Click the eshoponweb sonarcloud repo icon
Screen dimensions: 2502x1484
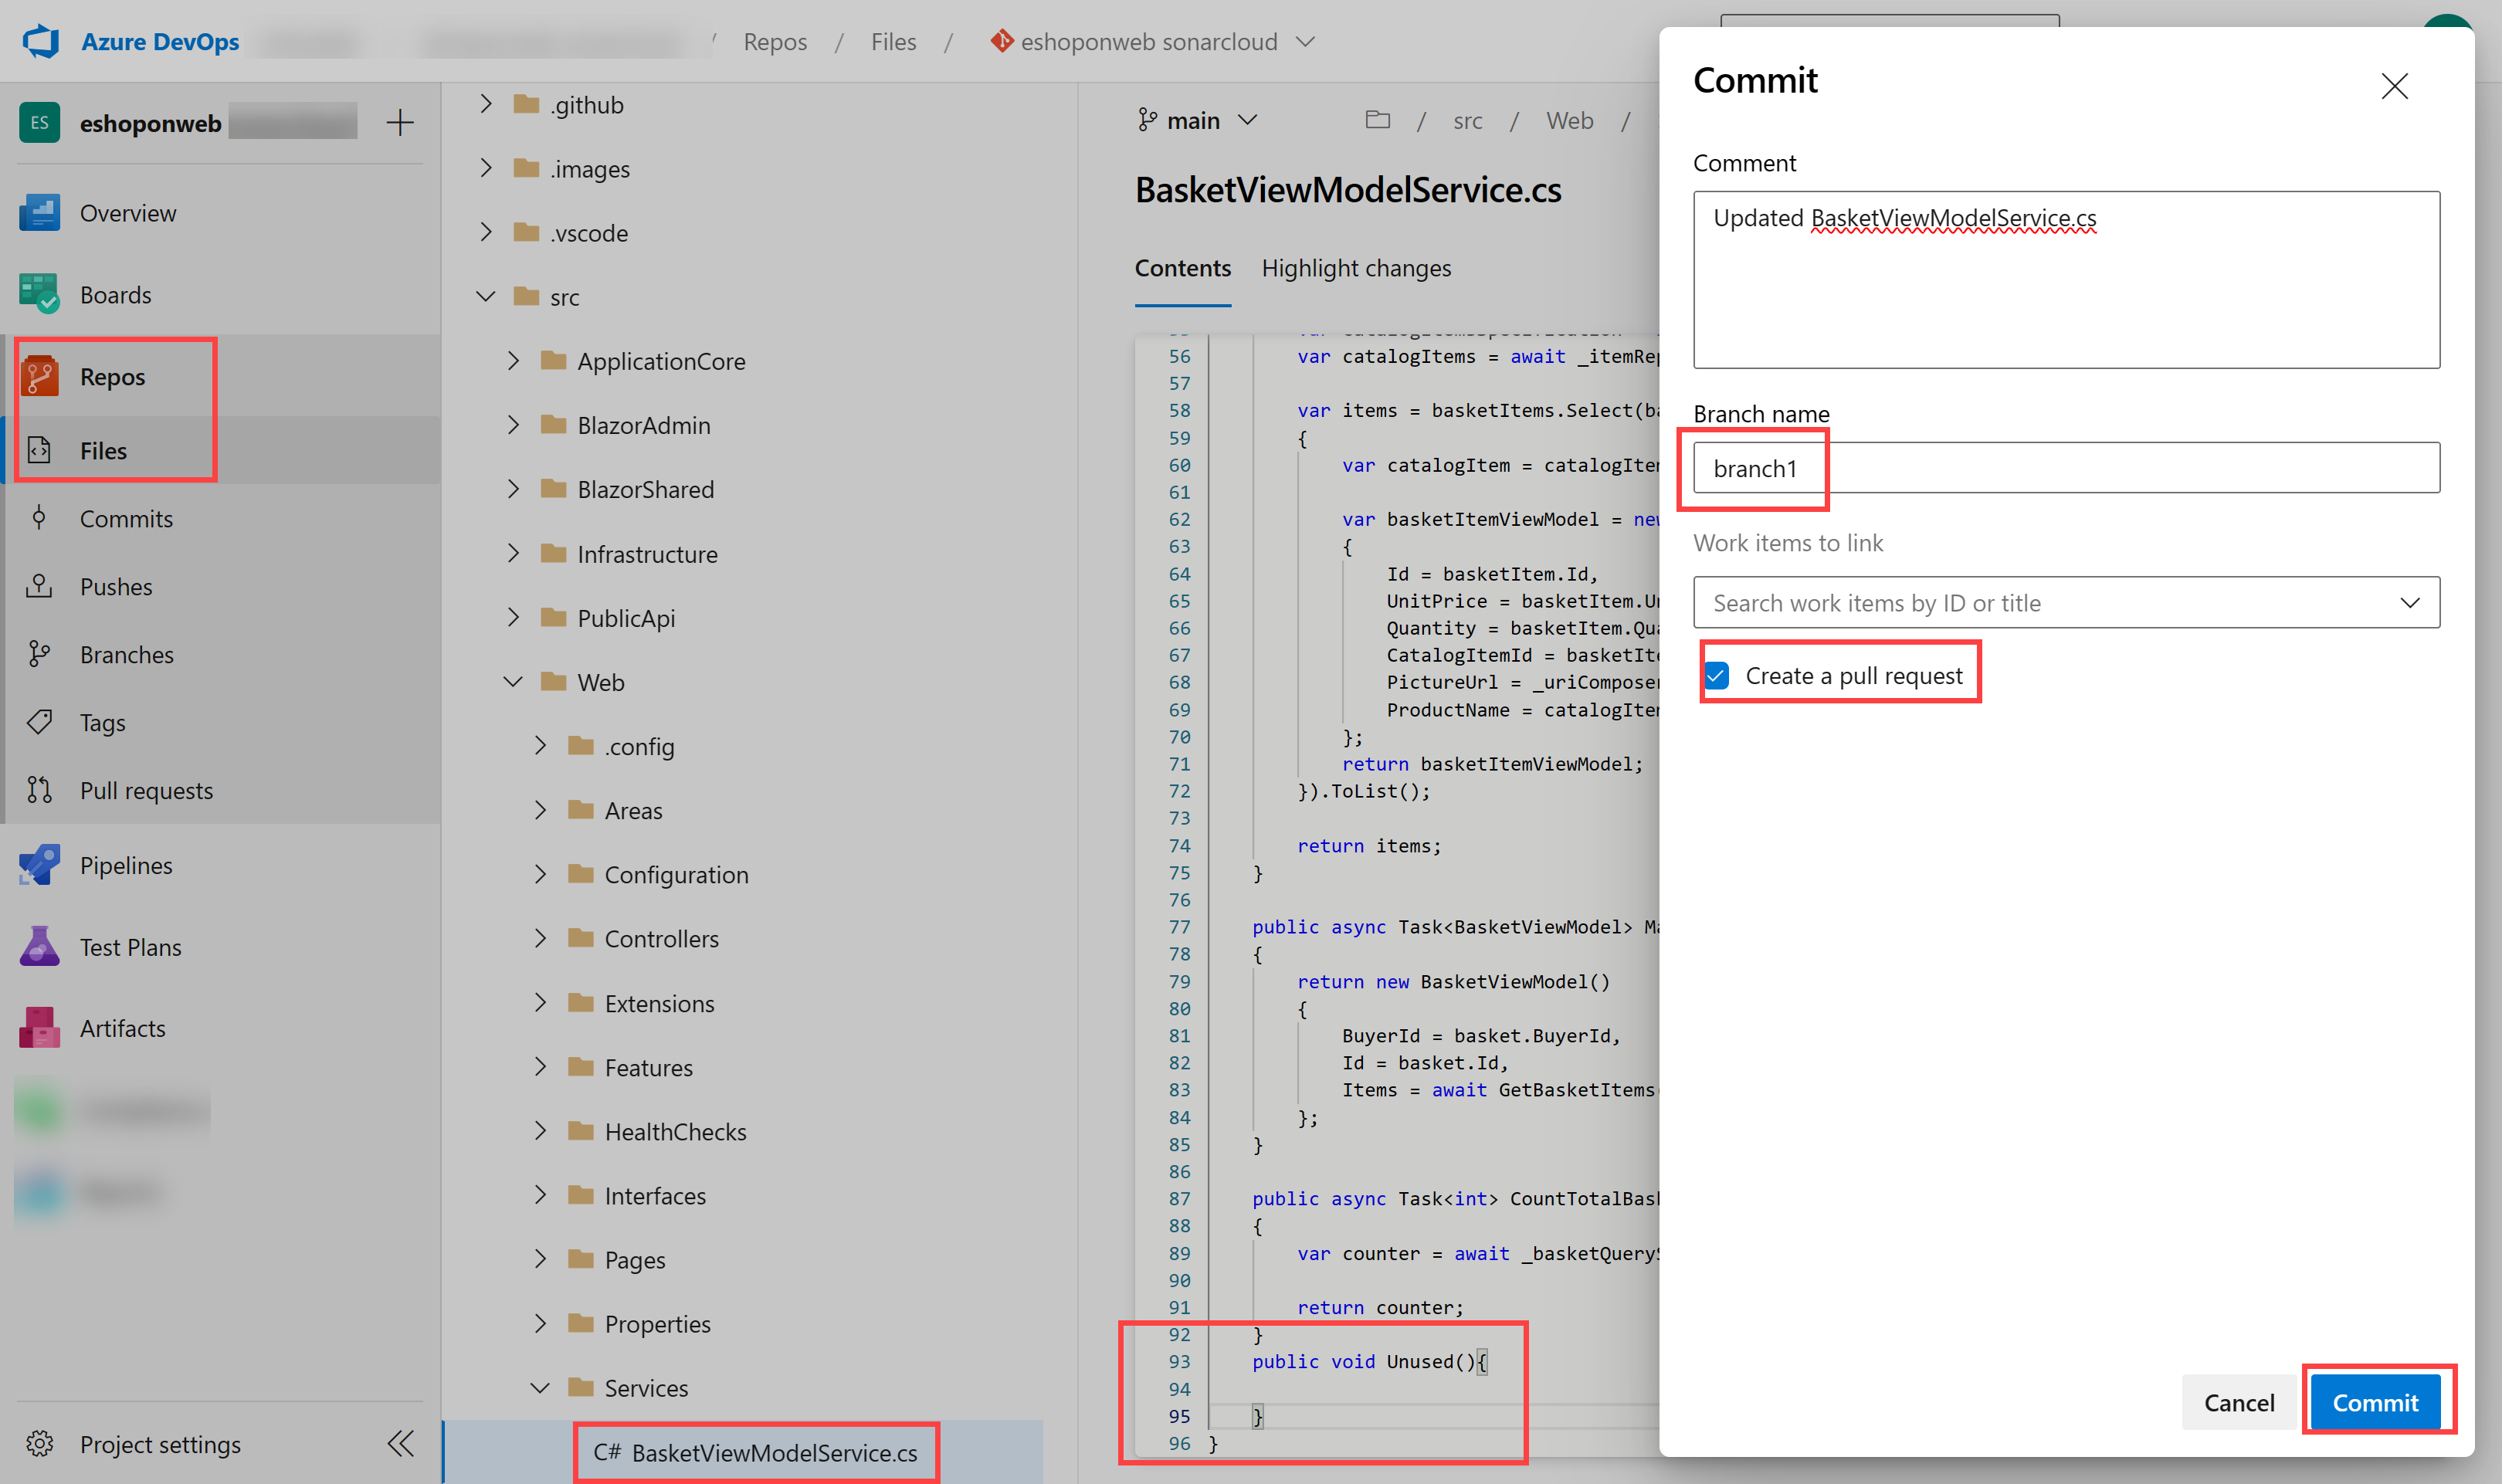pos(1001,41)
